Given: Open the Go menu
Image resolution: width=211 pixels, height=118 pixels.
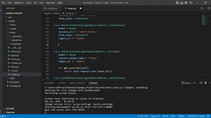Looking at the screenshot, I should [35, 3].
